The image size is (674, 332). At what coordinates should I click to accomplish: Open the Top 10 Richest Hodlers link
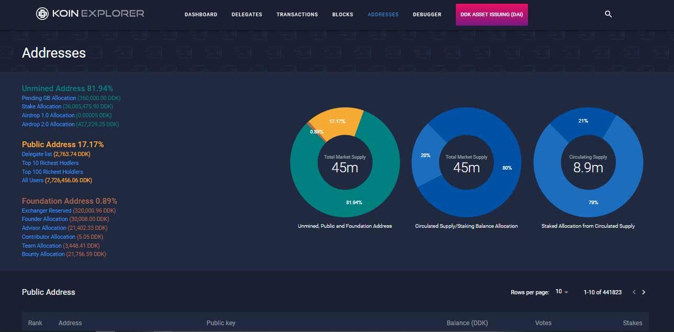[50, 163]
